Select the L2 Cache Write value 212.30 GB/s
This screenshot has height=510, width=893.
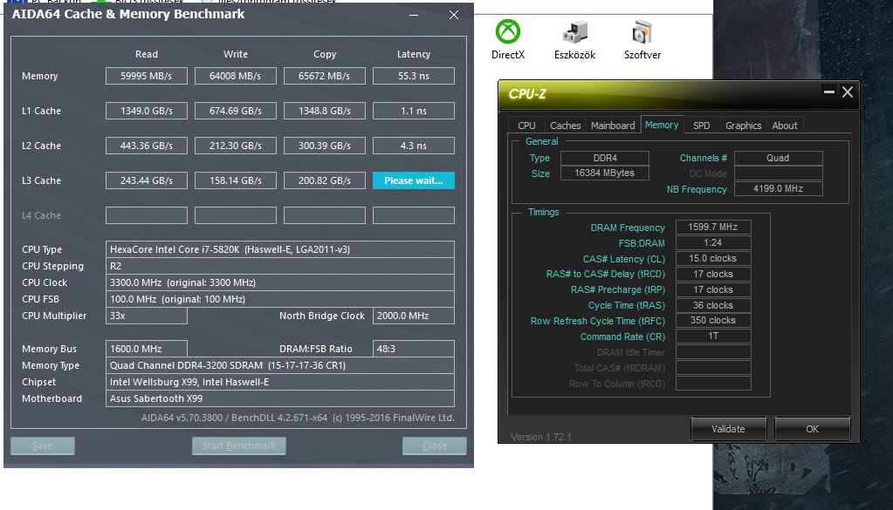click(235, 146)
